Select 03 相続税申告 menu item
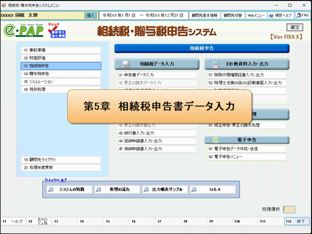 61,66
